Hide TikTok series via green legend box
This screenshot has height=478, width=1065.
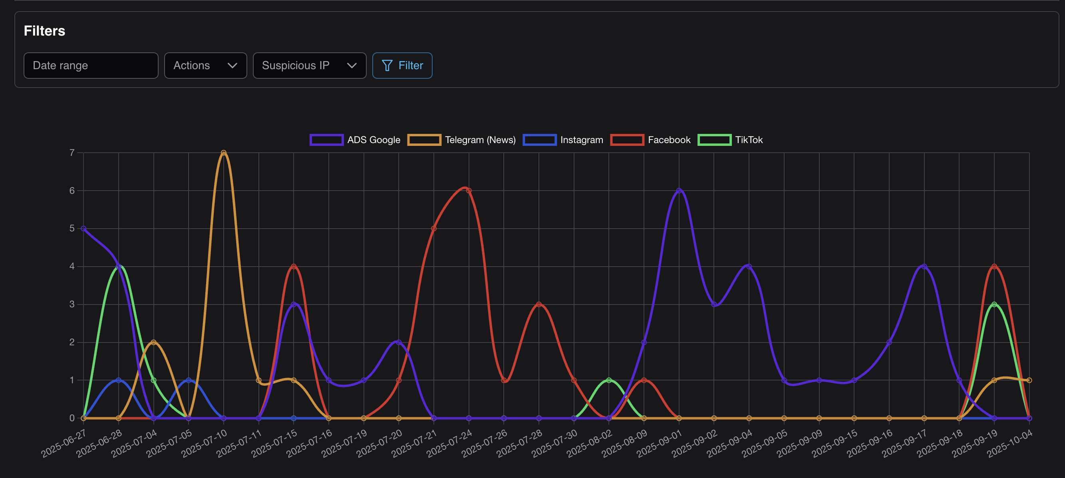(x=714, y=140)
